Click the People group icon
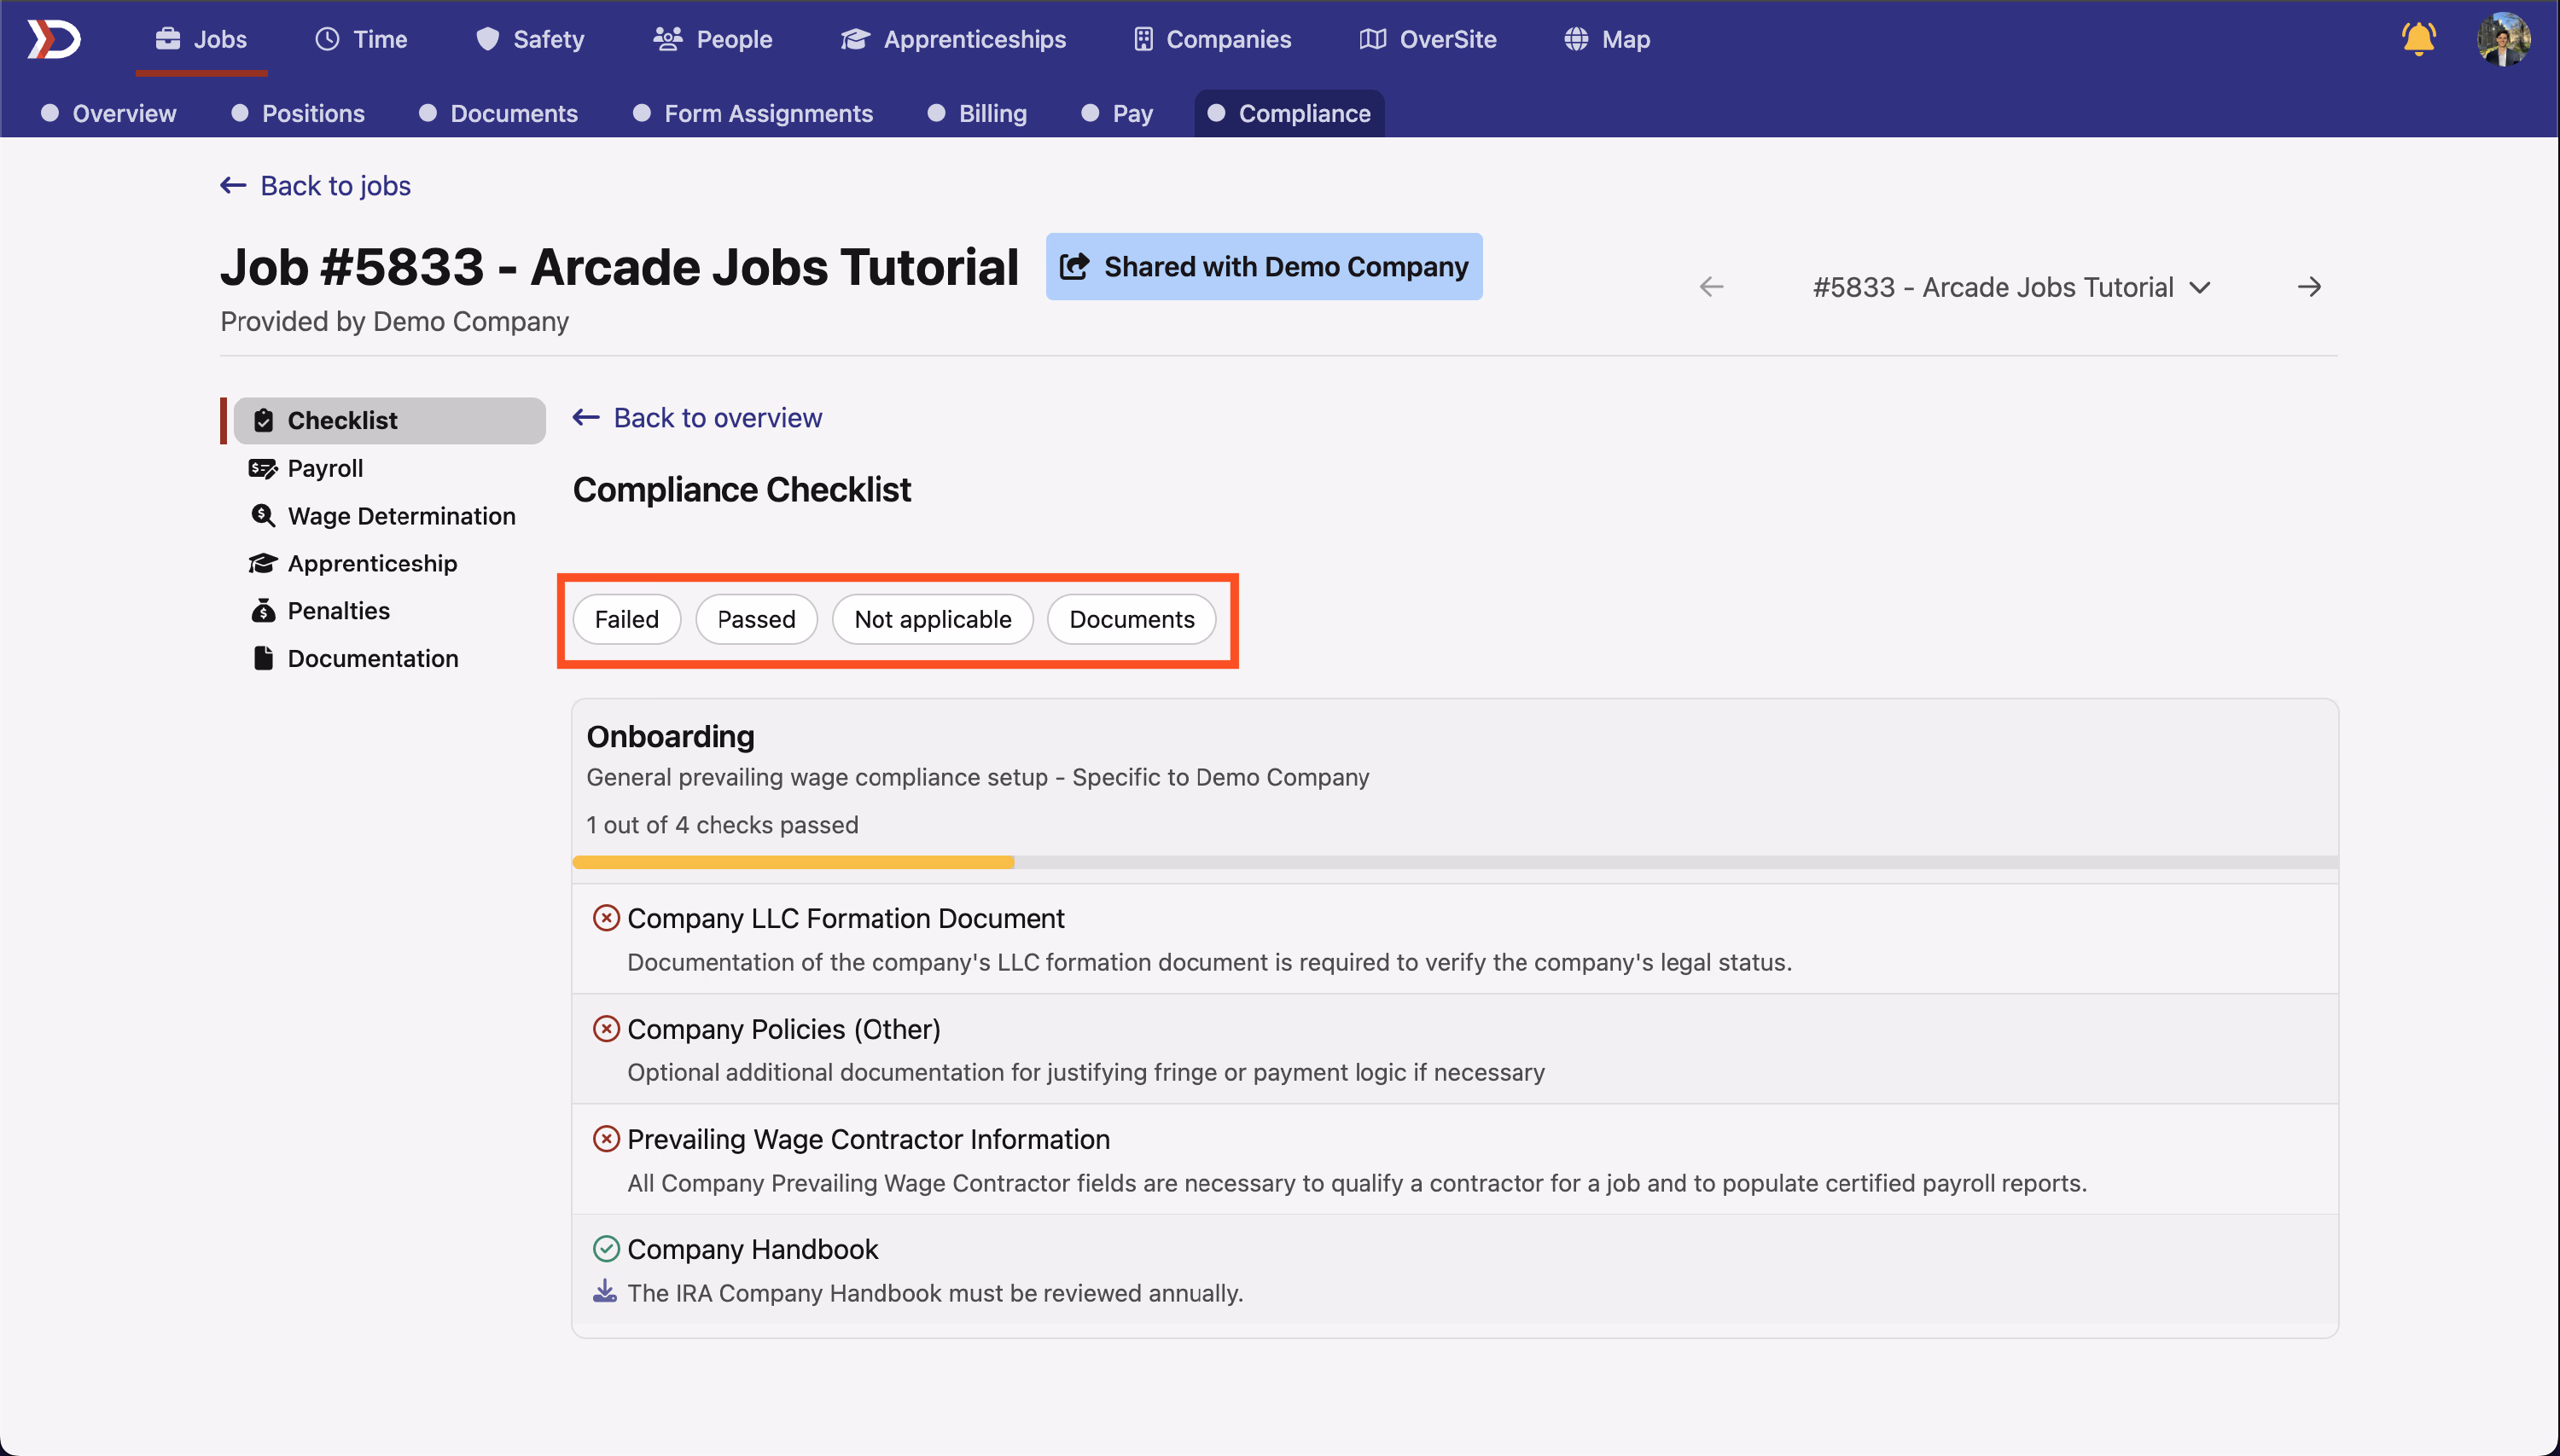 [x=667, y=39]
